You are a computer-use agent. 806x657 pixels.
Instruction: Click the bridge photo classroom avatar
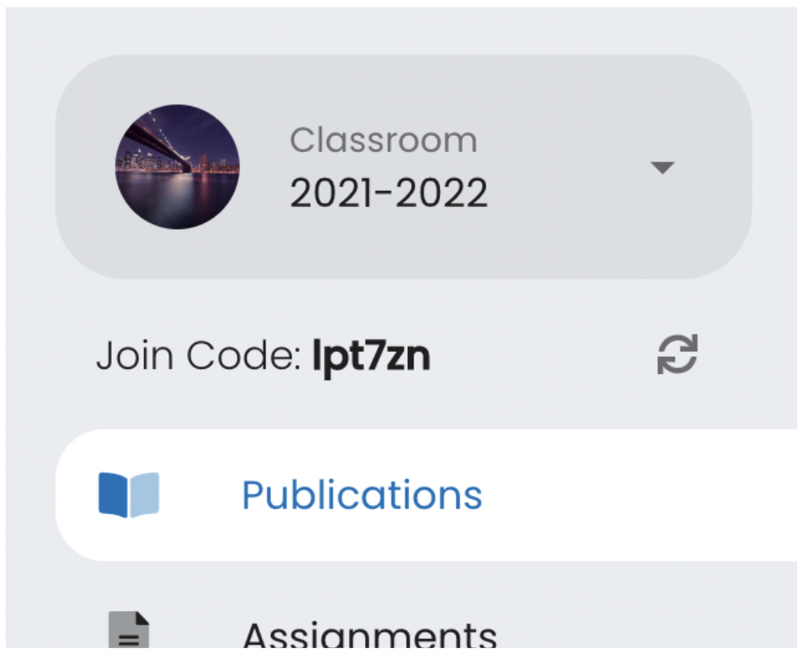coord(177,167)
